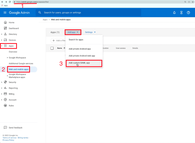This screenshot has width=195, height=143.
Task: Click the search magnifier icon
Action: (x=40, y=13)
